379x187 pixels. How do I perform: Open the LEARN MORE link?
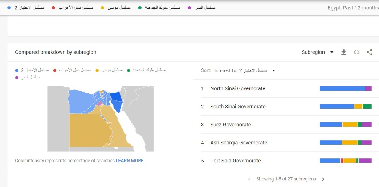click(x=129, y=161)
